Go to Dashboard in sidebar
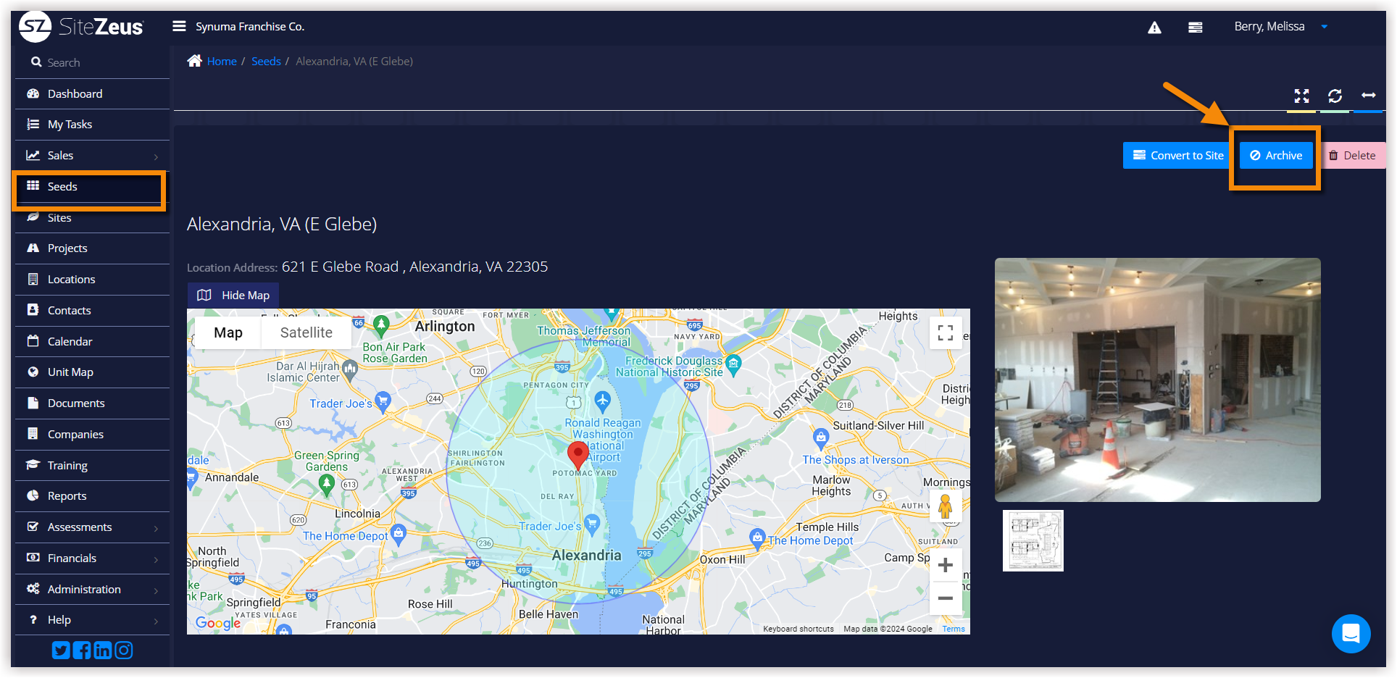Image resolution: width=1397 pixels, height=678 pixels. coord(75,94)
